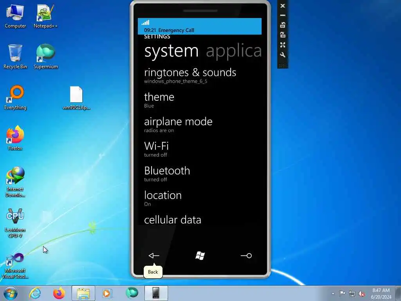Open airplane mode settings

[x=178, y=124]
